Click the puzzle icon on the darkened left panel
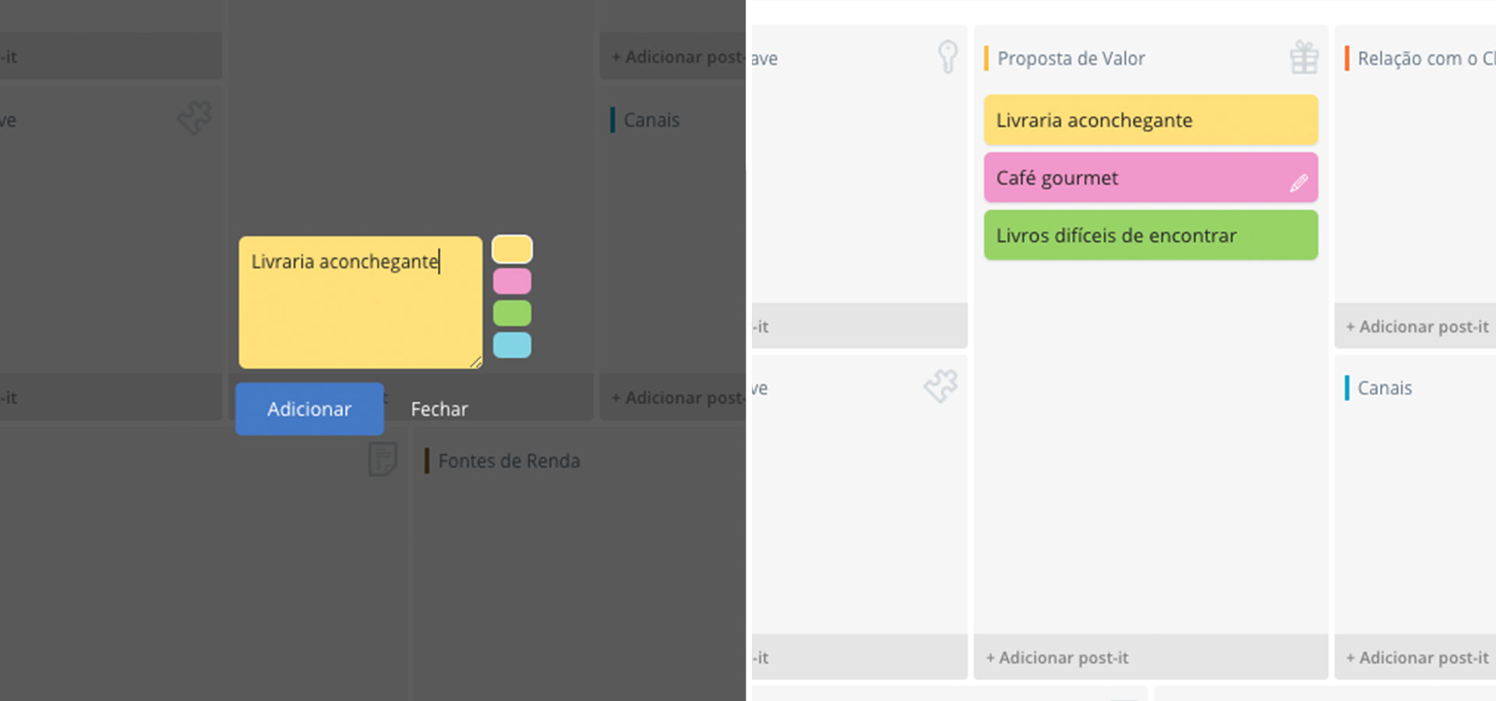The image size is (1496, 701). tap(194, 118)
